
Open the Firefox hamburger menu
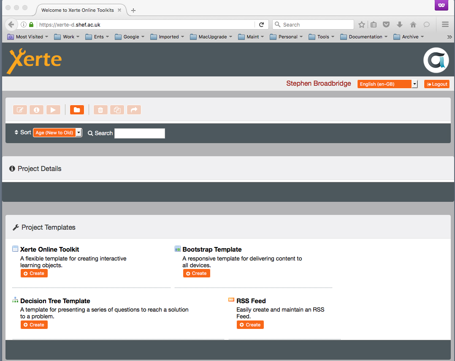(x=445, y=24)
